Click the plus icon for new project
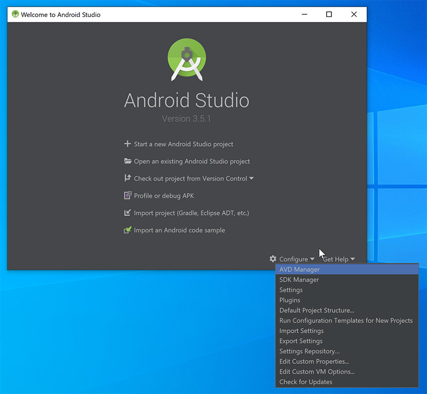The height and width of the screenshot is (394, 427). [x=128, y=143]
